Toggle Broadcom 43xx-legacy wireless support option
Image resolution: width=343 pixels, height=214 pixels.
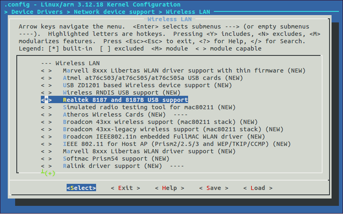pos(162,129)
